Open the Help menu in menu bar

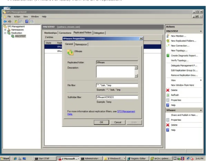[x=44, y=17]
